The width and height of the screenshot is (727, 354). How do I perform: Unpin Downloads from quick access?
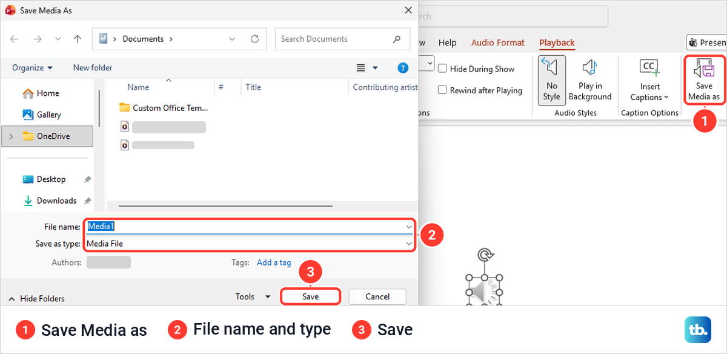[x=87, y=201]
